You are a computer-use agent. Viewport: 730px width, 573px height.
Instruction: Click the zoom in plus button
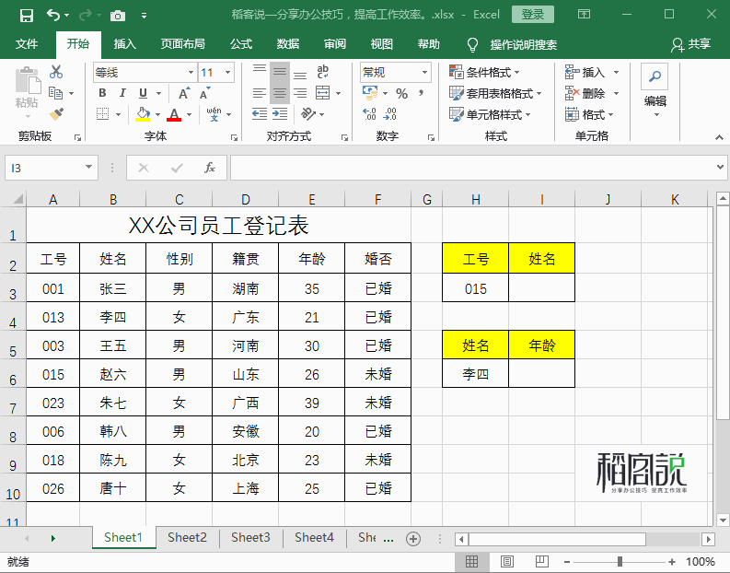point(672,562)
